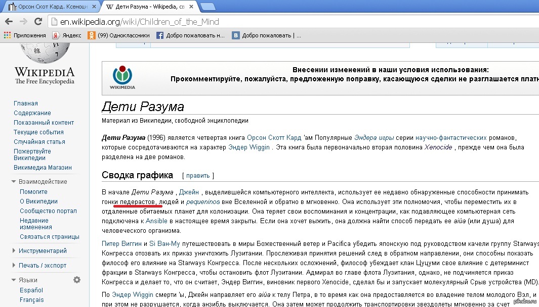Follow Ansible link
The image size is (539, 307).
(156, 221)
